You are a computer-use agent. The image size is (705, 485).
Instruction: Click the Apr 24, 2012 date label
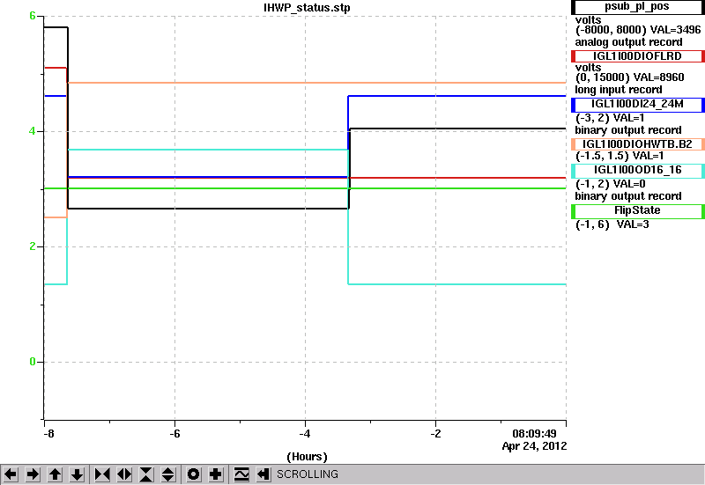coord(534,446)
